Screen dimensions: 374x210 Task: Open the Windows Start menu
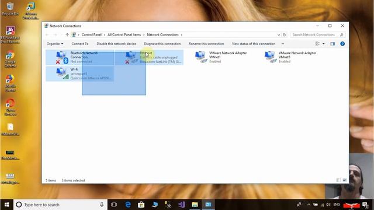(6, 205)
